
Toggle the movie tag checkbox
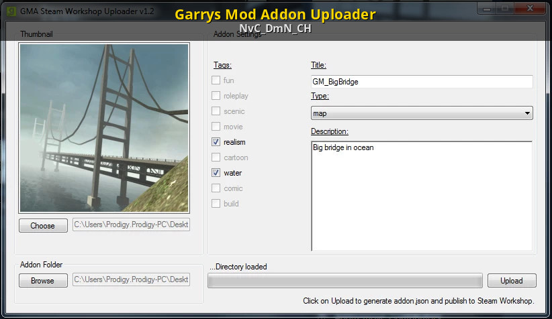coord(216,127)
